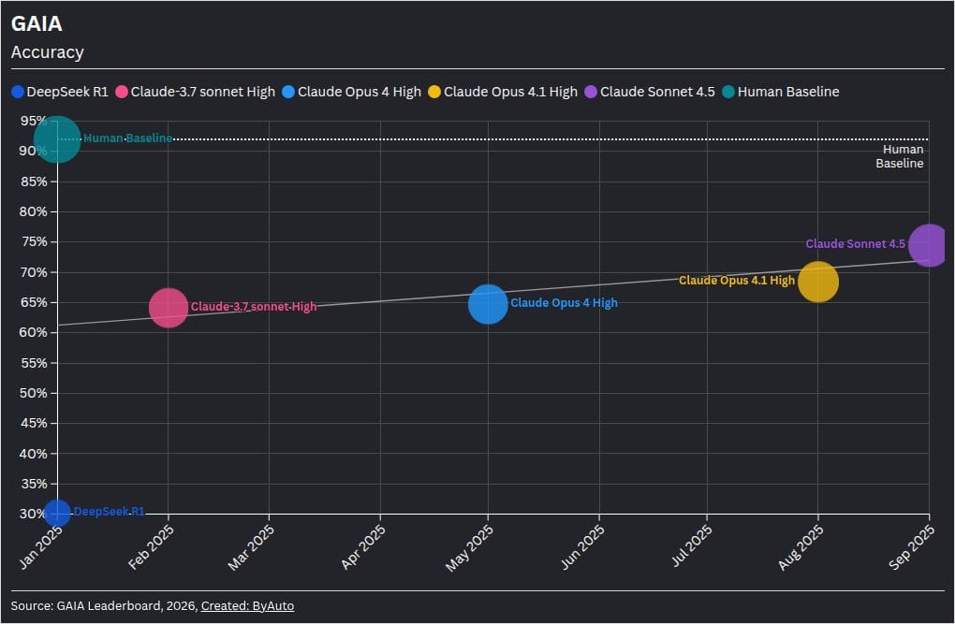Image resolution: width=955 pixels, height=624 pixels.
Task: Toggle the Claude Sonnet 4.5 legend label
Action: (x=658, y=92)
